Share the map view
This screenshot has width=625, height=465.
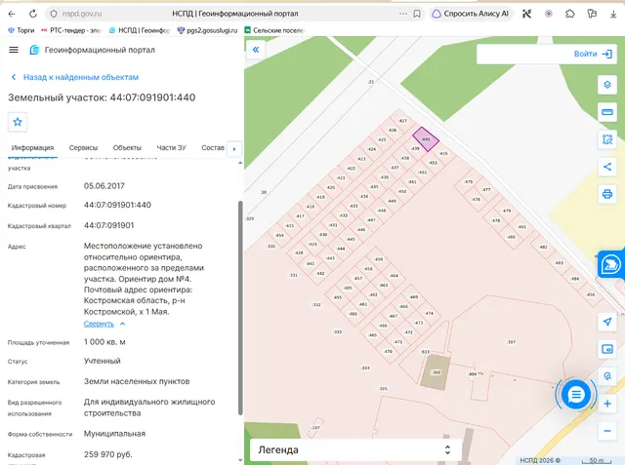[x=607, y=167]
